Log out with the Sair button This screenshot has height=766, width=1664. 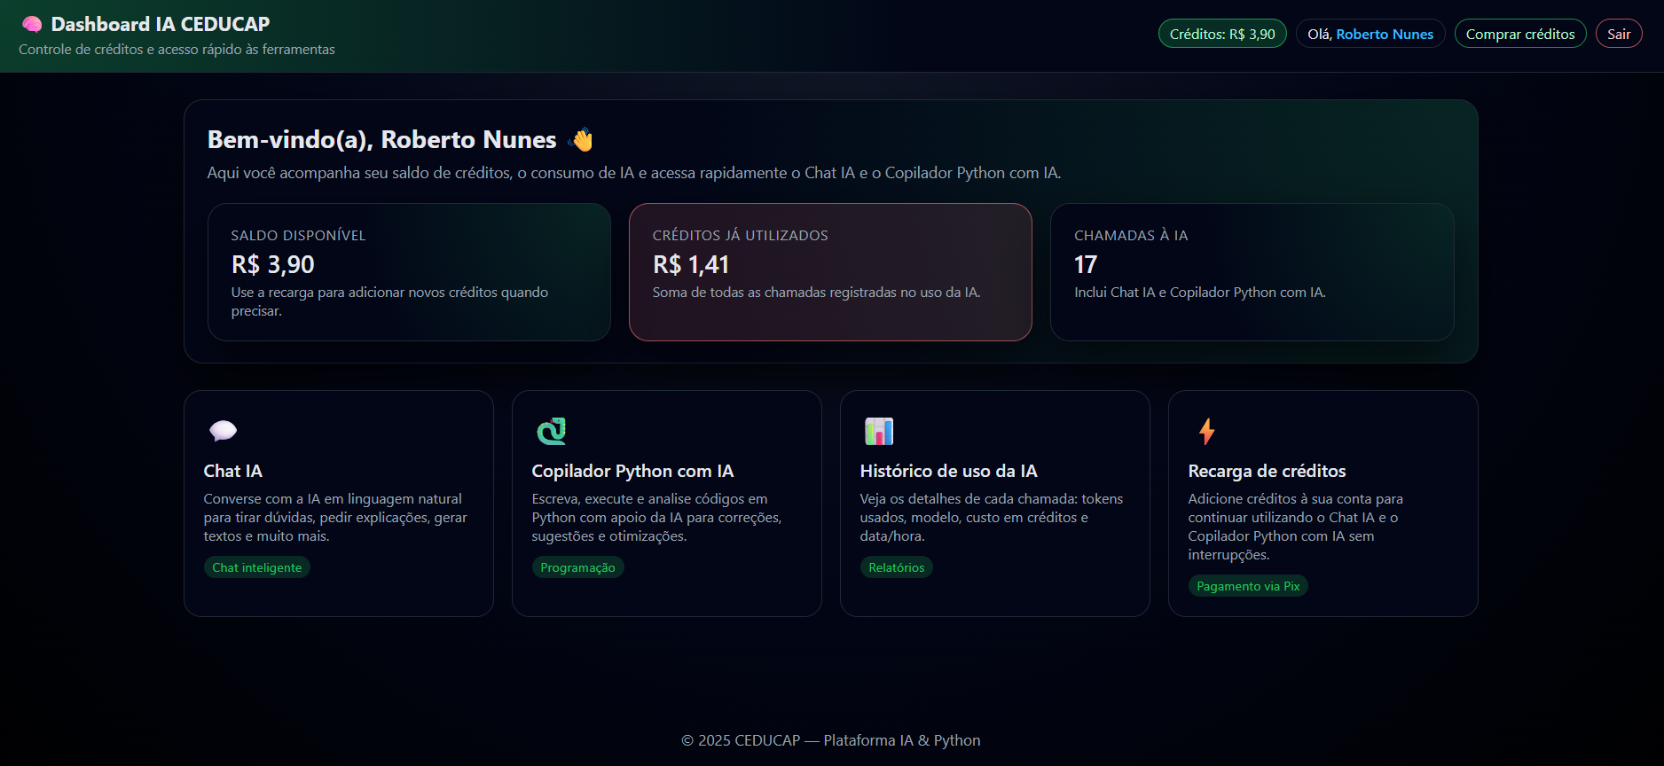pos(1619,34)
